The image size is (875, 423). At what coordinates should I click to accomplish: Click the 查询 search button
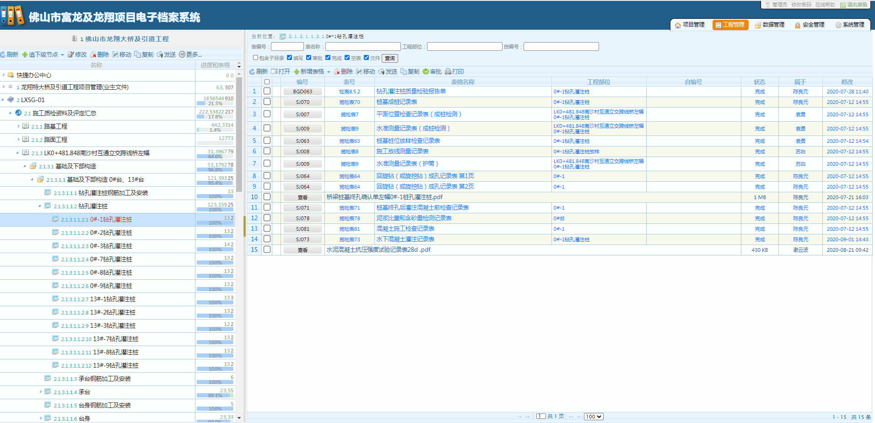pos(390,58)
